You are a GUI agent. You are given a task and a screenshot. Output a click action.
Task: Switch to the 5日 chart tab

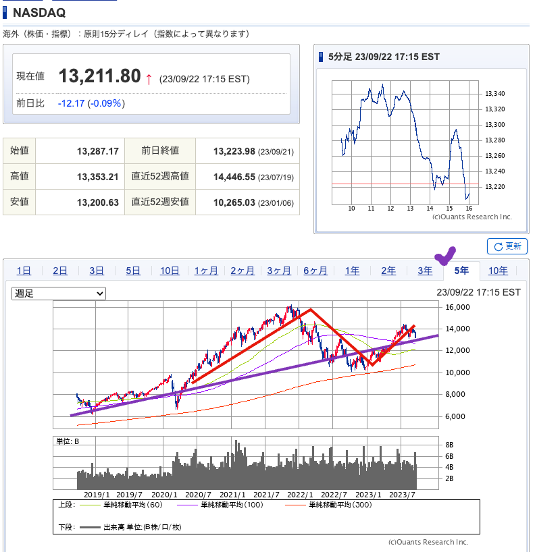pos(133,271)
